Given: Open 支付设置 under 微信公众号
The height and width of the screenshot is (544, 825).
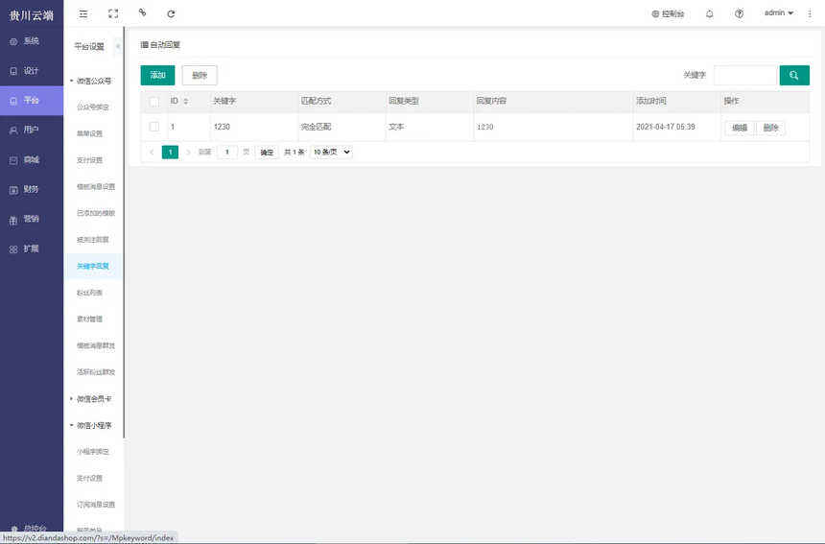Looking at the screenshot, I should pyautogui.click(x=89, y=160).
